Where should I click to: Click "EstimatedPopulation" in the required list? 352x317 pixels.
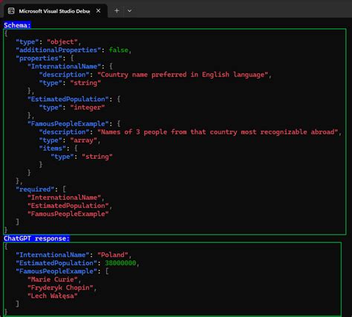click(x=68, y=206)
